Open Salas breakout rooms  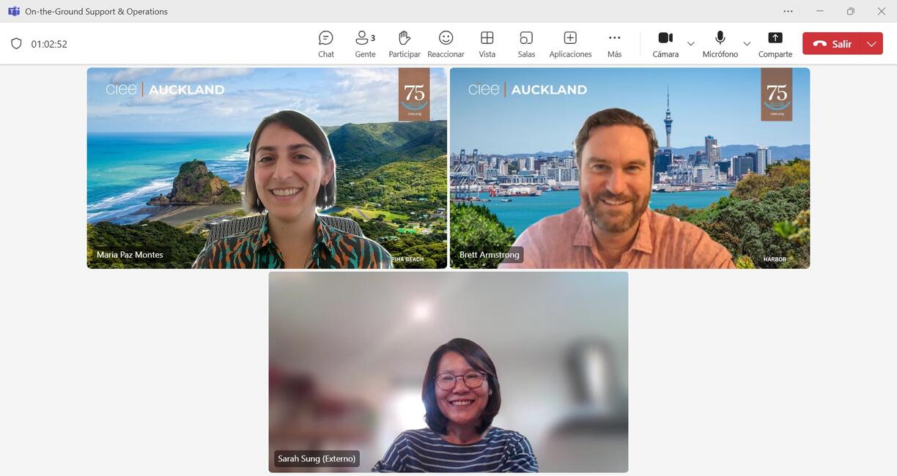pyautogui.click(x=526, y=44)
